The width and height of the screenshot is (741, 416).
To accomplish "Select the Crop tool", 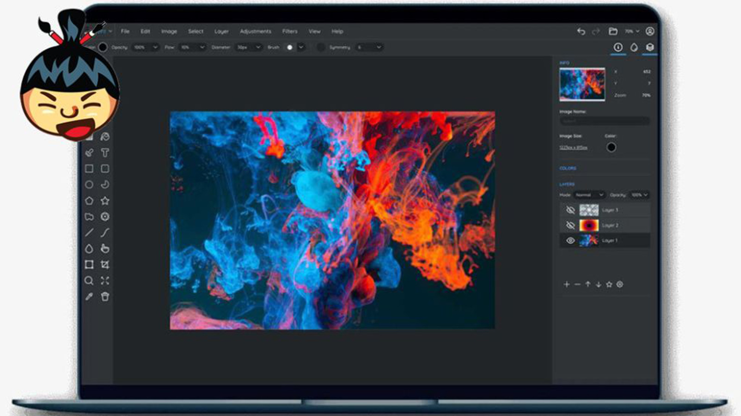I will [x=105, y=264].
